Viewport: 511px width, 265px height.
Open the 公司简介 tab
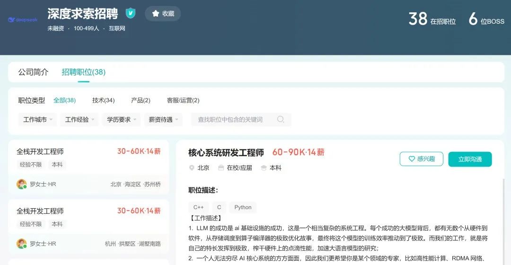[x=33, y=72]
